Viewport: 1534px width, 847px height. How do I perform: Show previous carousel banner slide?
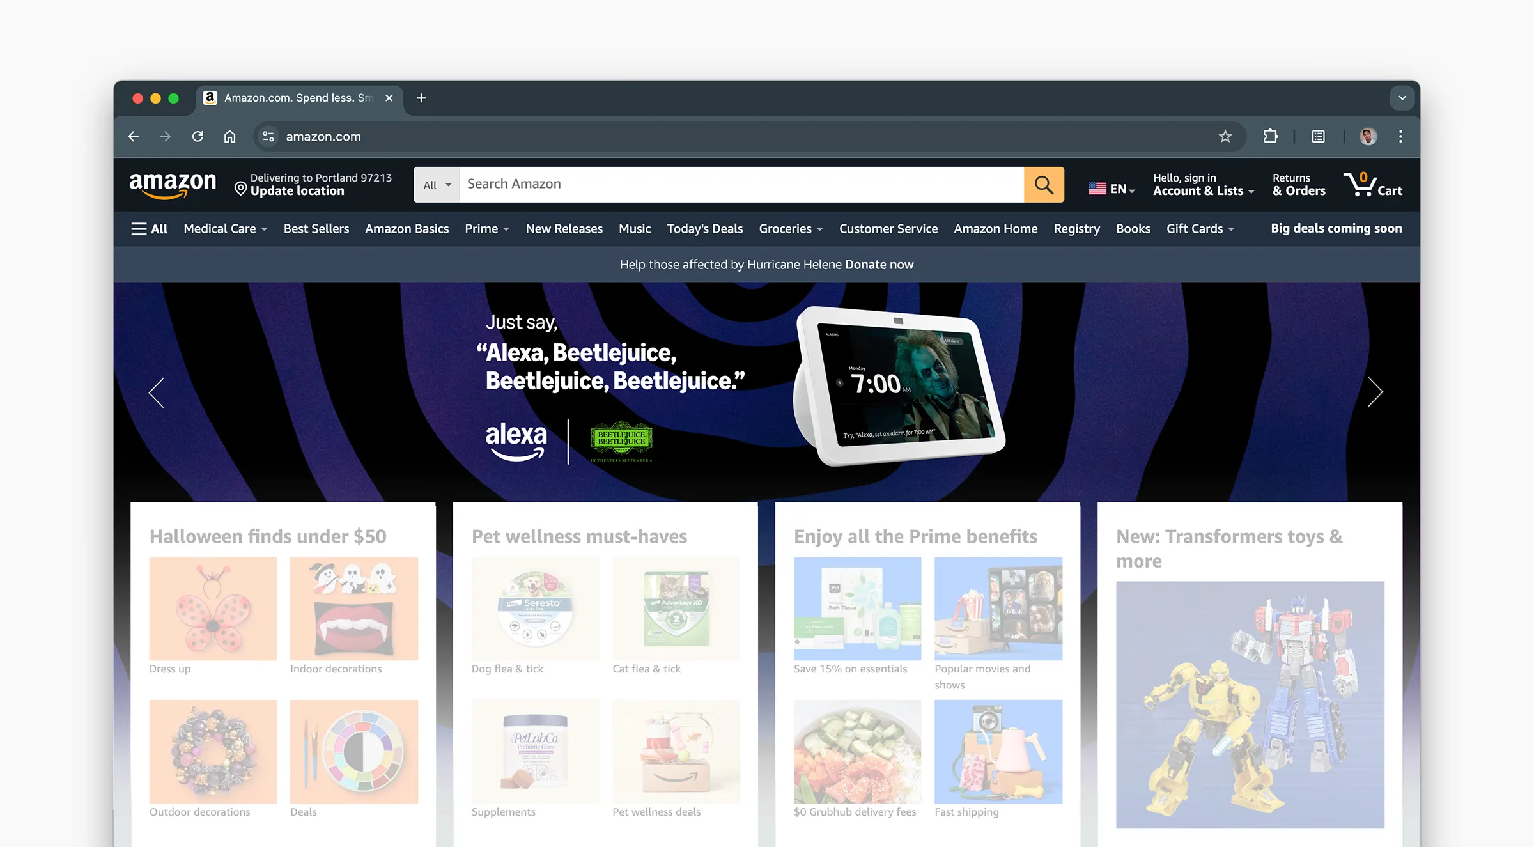pos(157,392)
